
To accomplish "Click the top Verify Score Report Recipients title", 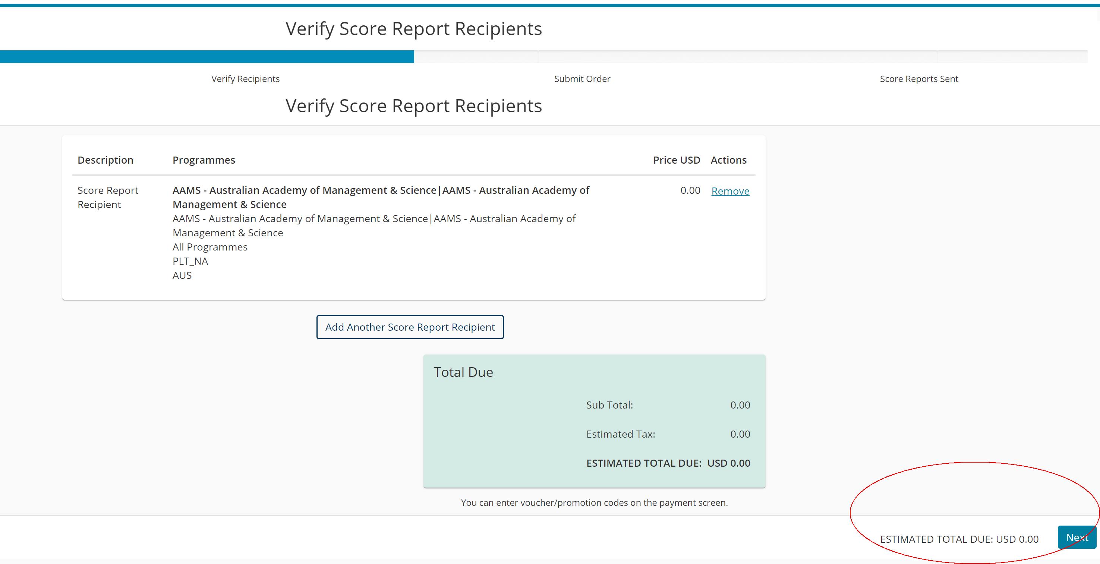I will (x=413, y=29).
